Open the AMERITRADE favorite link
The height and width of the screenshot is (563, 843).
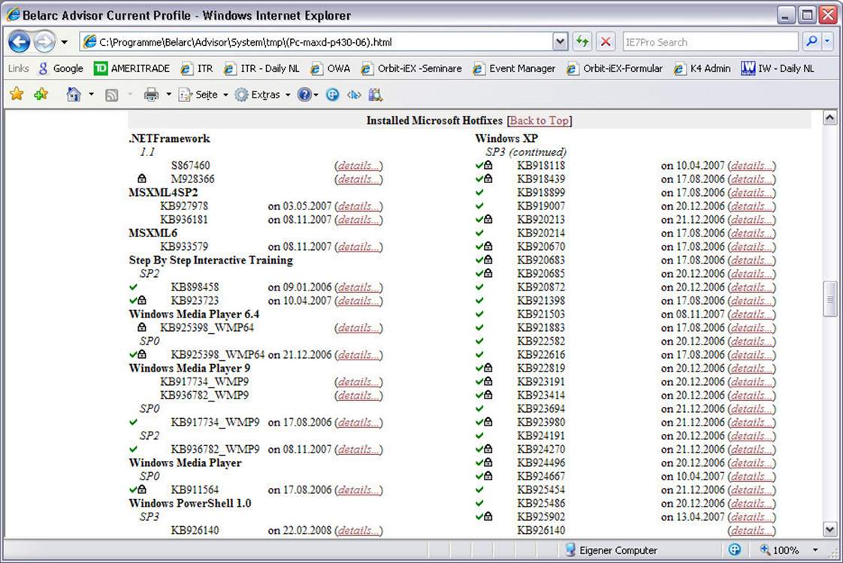tap(131, 69)
